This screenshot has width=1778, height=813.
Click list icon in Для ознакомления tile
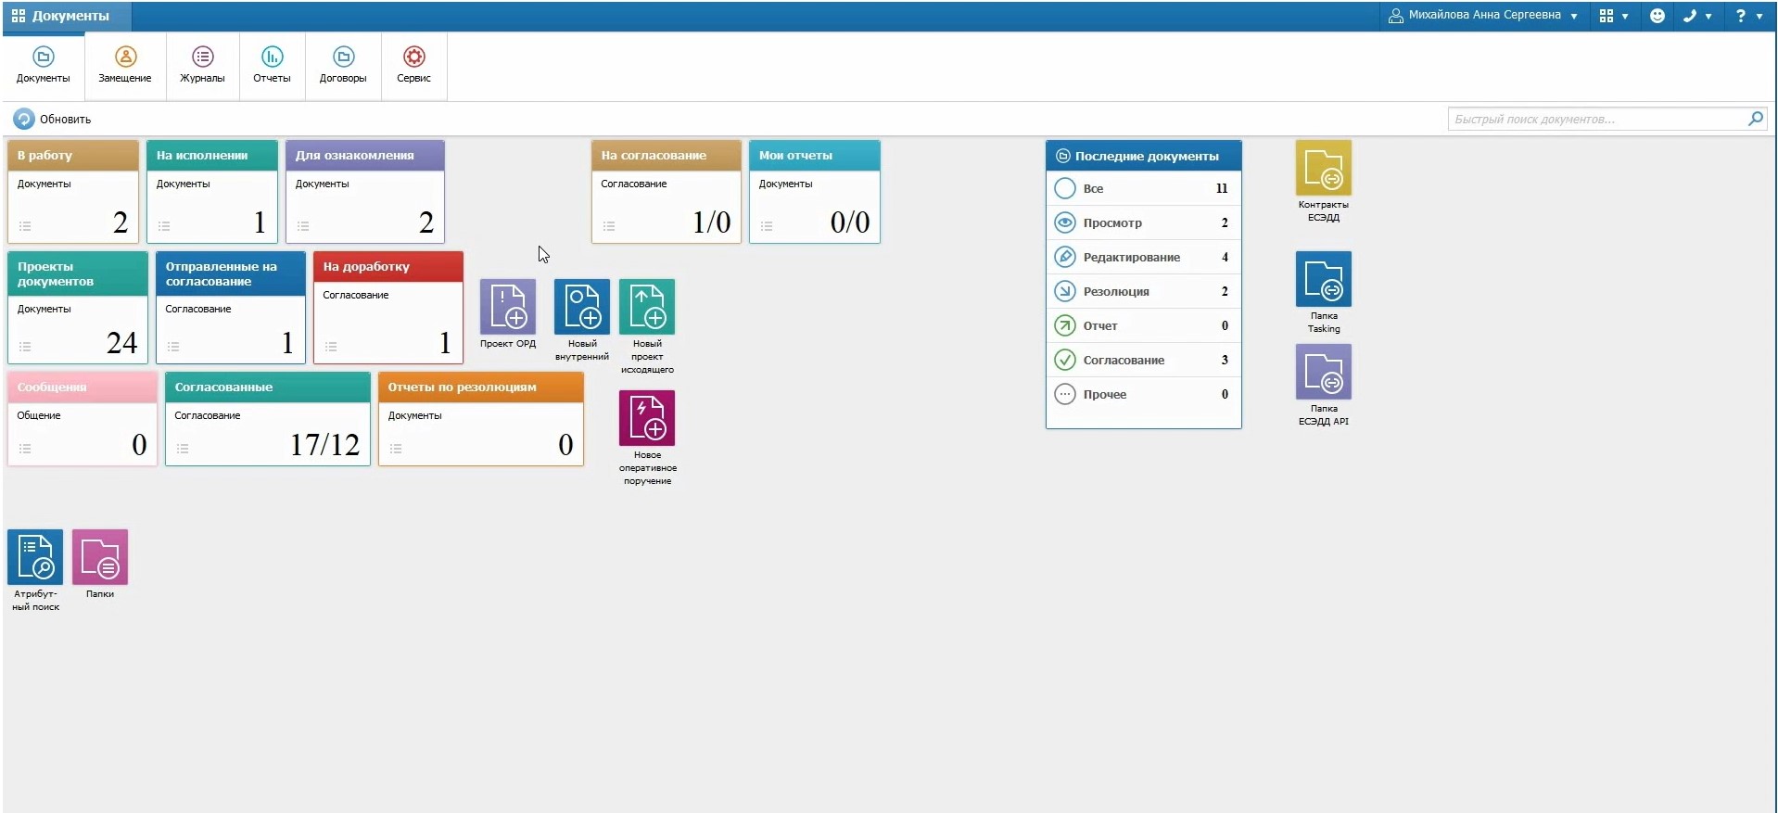(x=303, y=226)
